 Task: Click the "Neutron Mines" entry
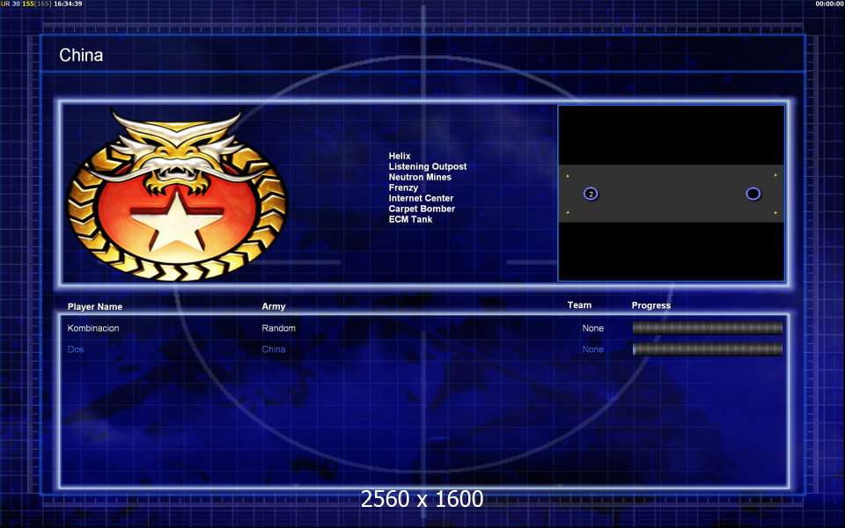click(x=420, y=177)
